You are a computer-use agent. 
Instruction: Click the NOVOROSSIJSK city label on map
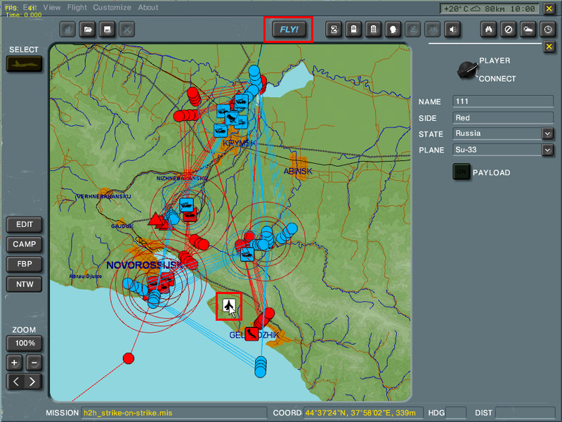[x=145, y=266]
